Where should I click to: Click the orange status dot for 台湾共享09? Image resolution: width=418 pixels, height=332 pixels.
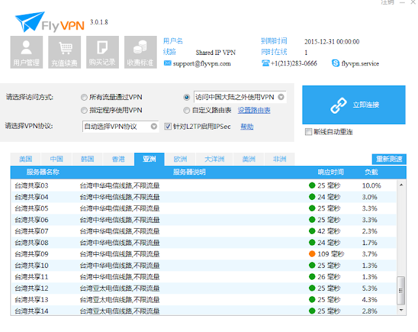(312, 254)
